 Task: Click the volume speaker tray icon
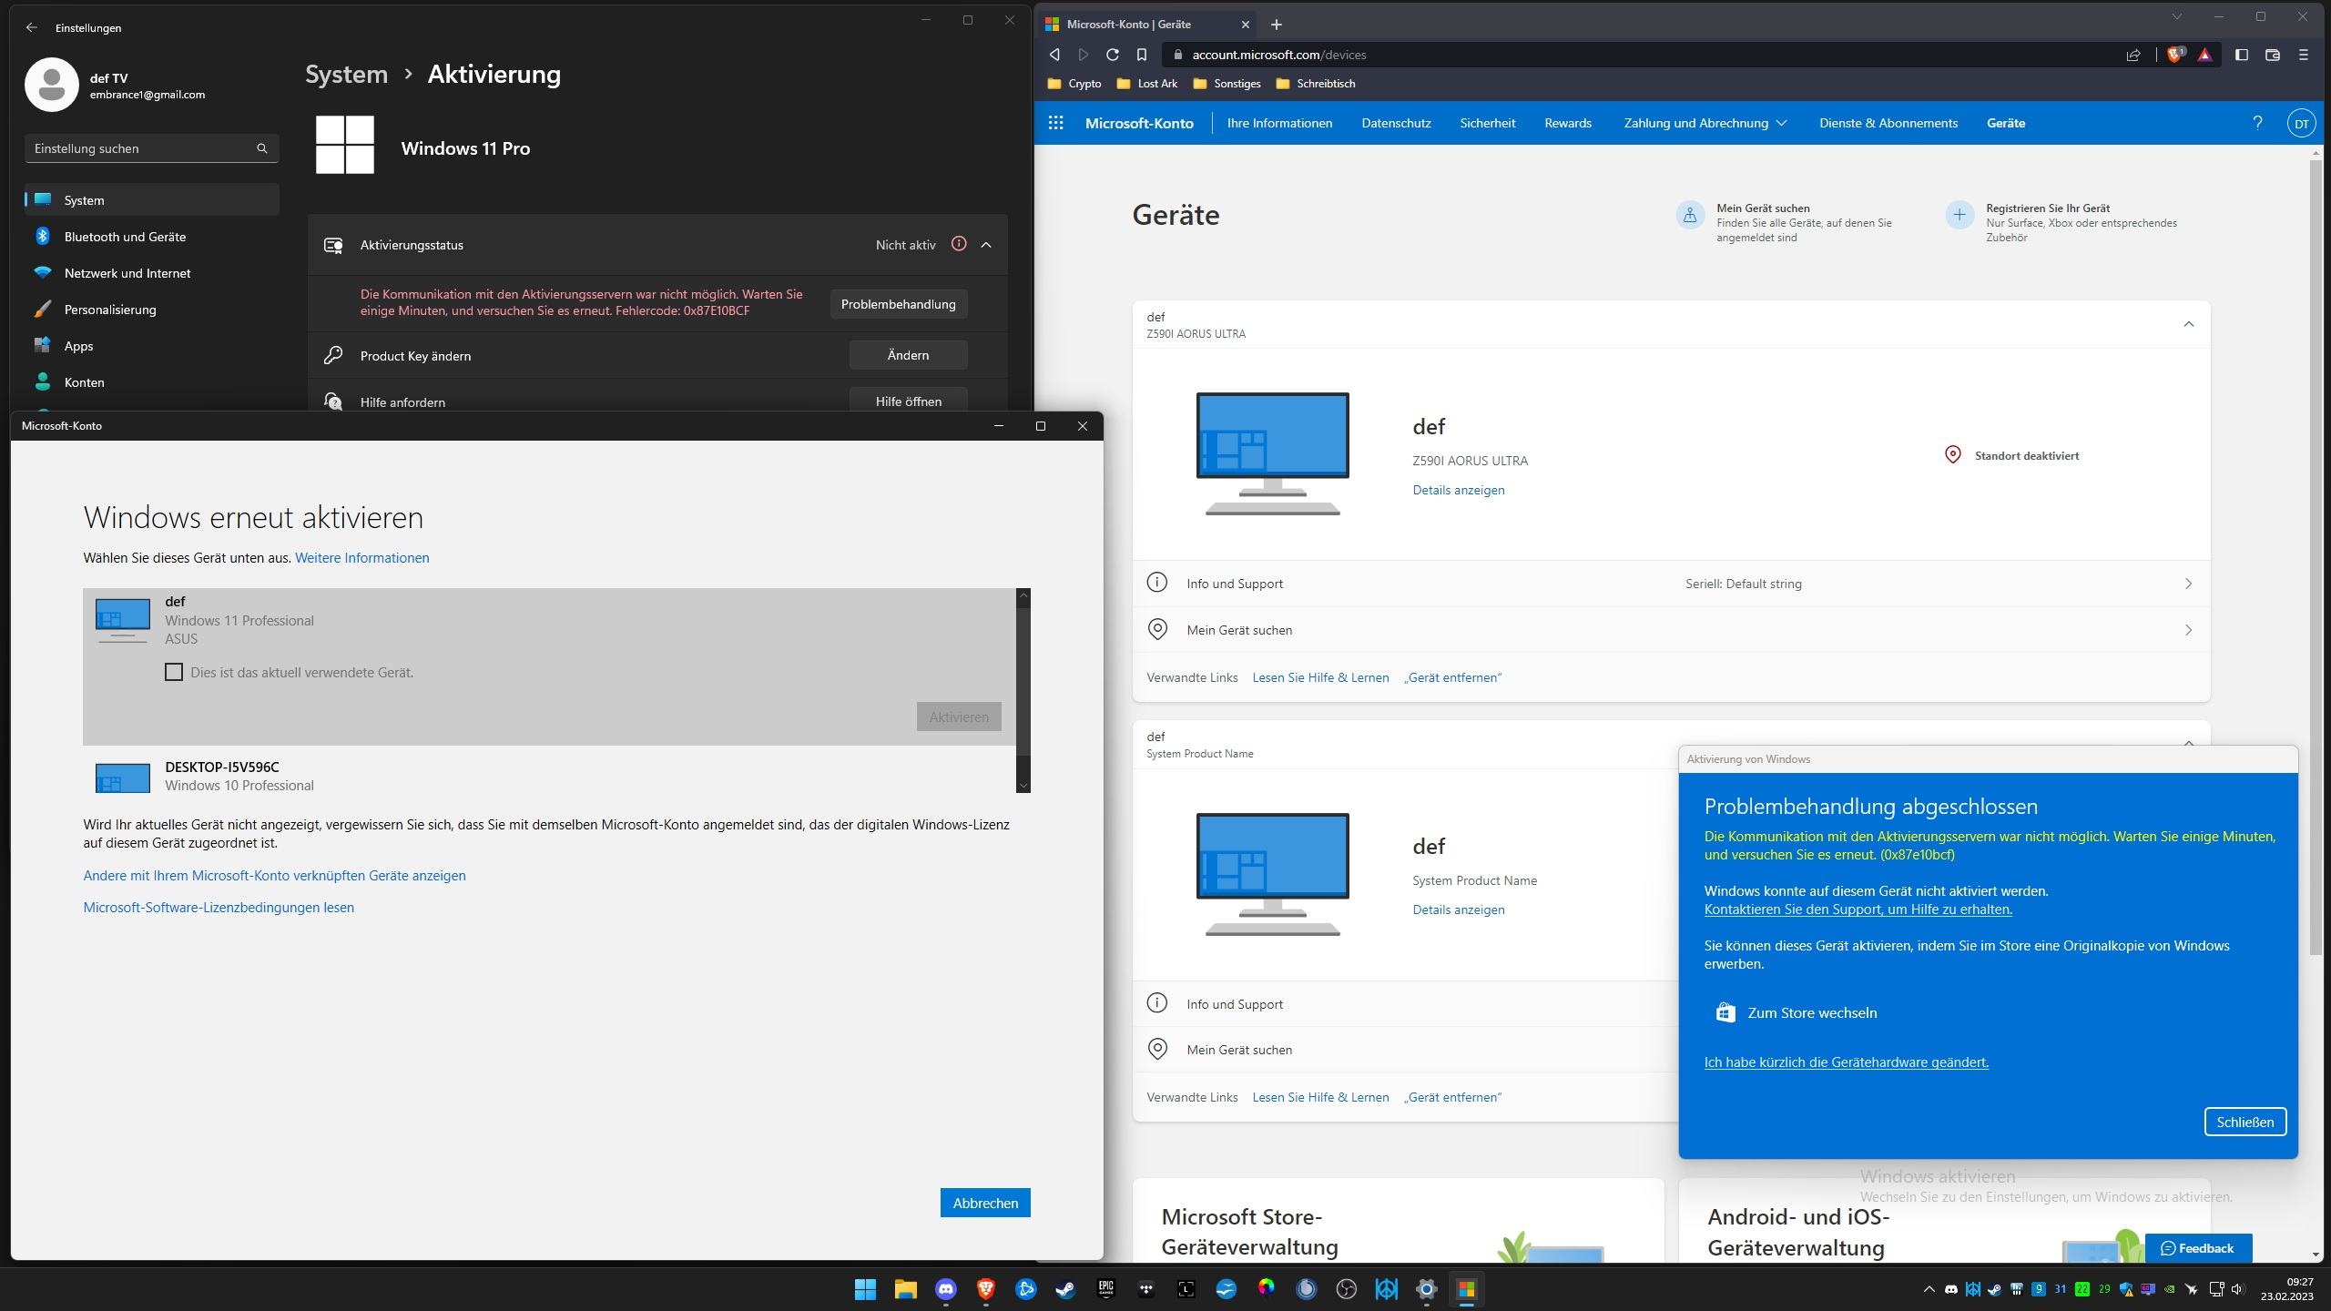[x=2237, y=1289]
